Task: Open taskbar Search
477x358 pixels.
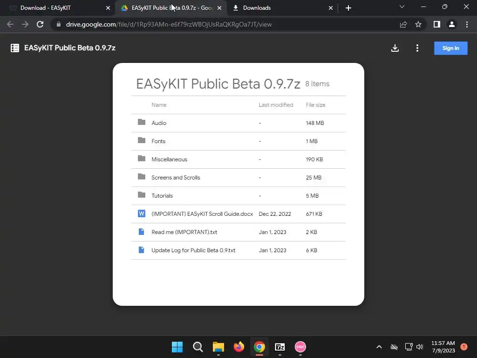Action: coord(198,347)
